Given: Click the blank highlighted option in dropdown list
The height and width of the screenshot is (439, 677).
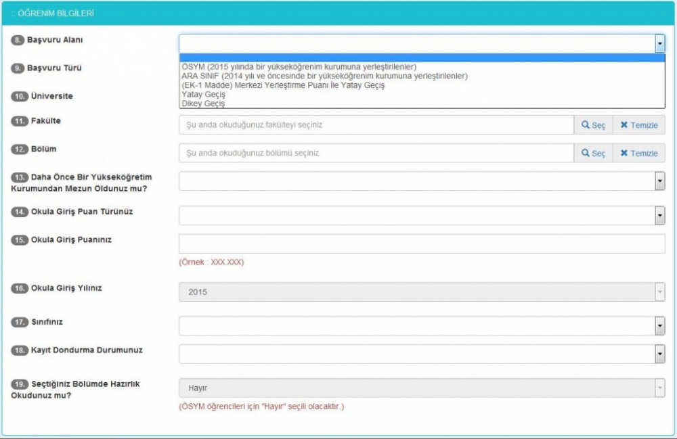Looking at the screenshot, I should (x=421, y=58).
